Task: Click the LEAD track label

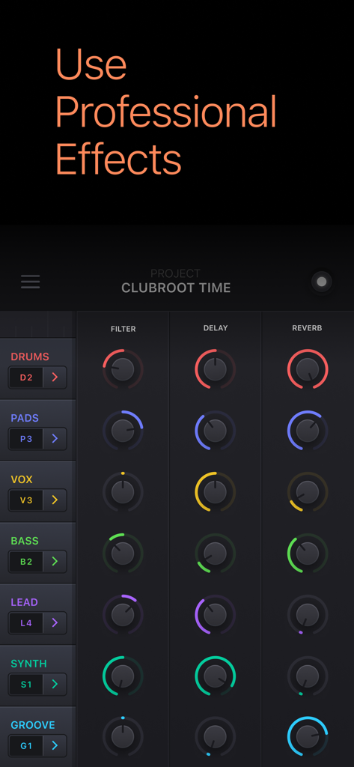Action: [x=24, y=602]
